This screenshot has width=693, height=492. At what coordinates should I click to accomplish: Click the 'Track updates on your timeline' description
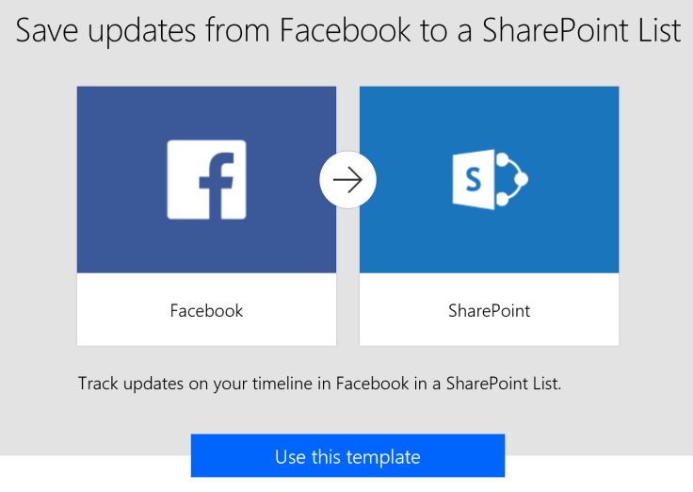pyautogui.click(x=319, y=385)
